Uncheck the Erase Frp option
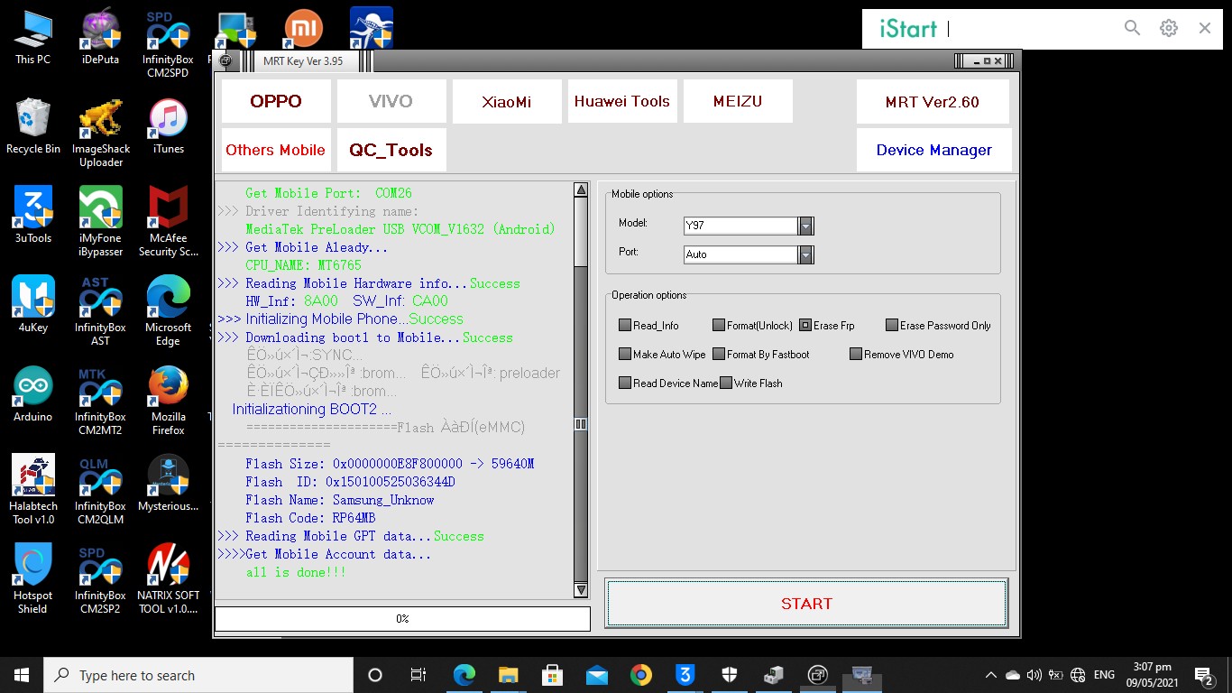The height and width of the screenshot is (693, 1232). tap(805, 326)
